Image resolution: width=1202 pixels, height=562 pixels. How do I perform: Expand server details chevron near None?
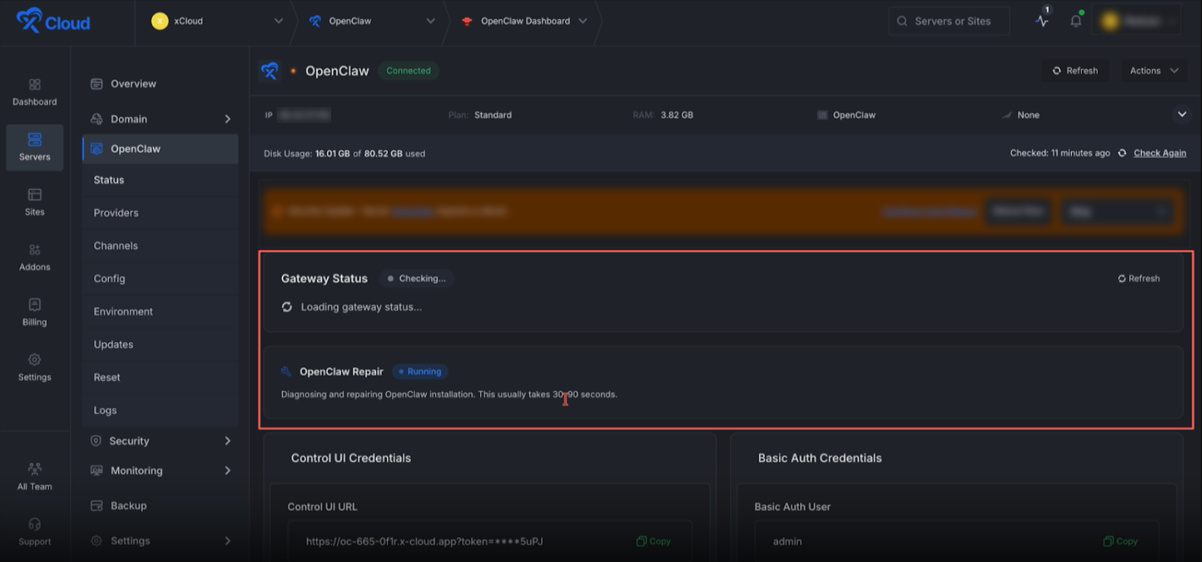(1182, 114)
